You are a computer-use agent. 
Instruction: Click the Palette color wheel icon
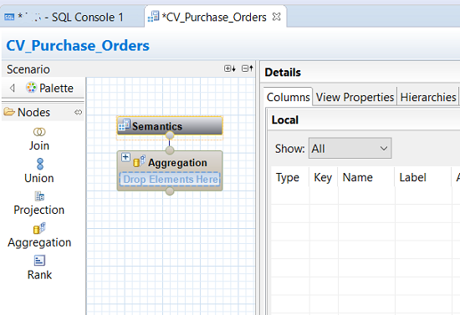click(31, 88)
